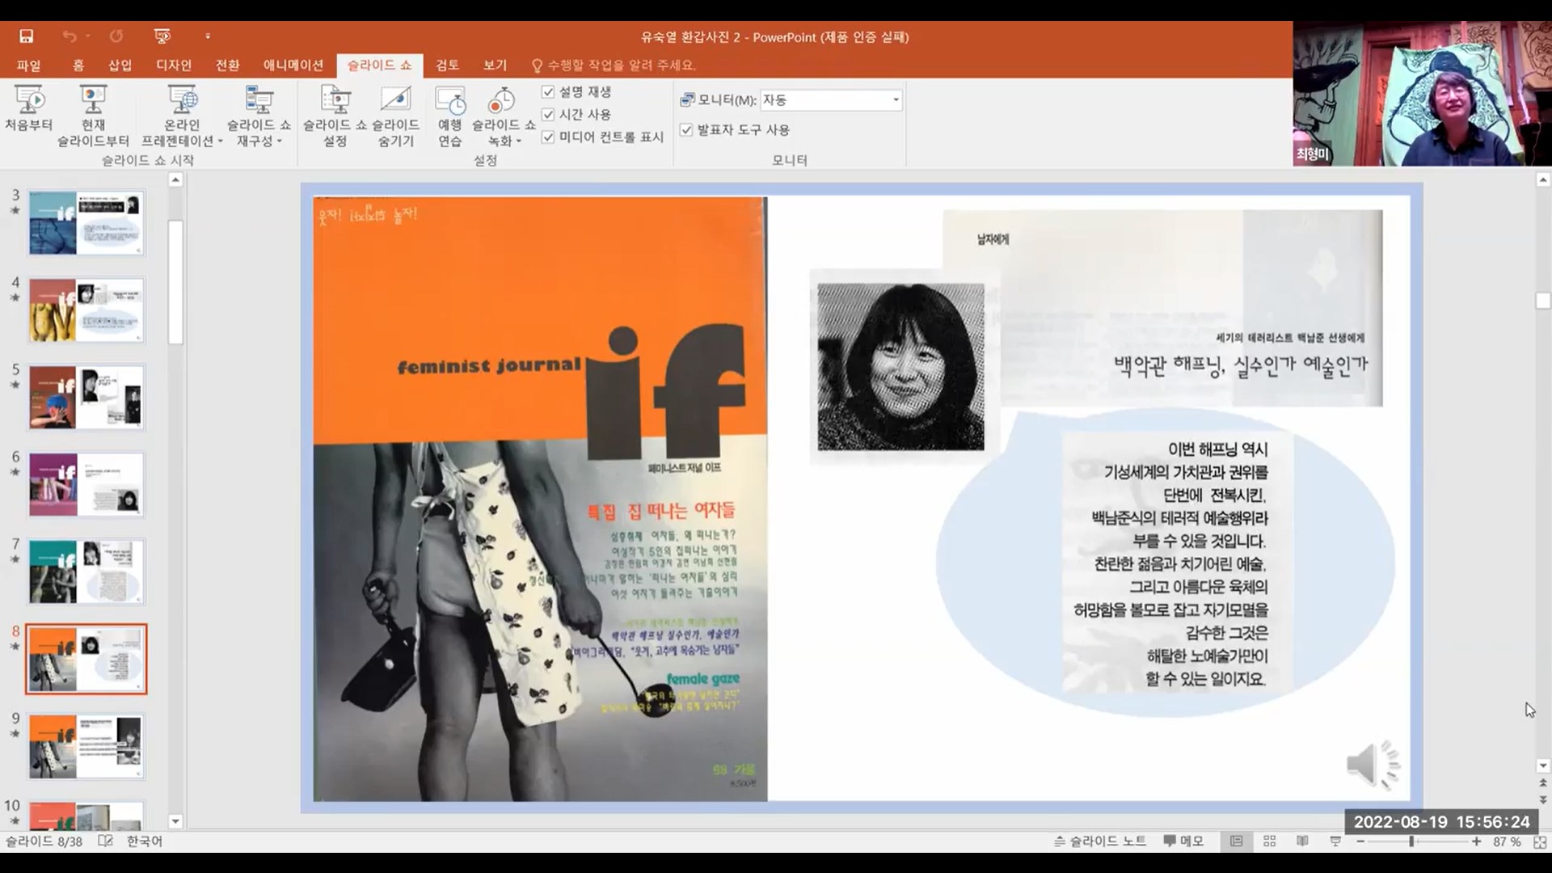Click the spell check icon in status bar
Viewport: 1552px width, 873px height.
105,841
